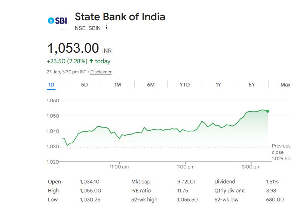
Task: Switch to the 6M range tab
Action: [151, 85]
